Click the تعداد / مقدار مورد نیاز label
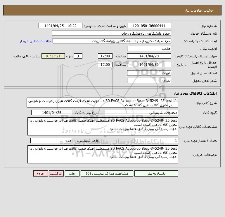The height and width of the screenshot is (217, 225). click(200, 141)
